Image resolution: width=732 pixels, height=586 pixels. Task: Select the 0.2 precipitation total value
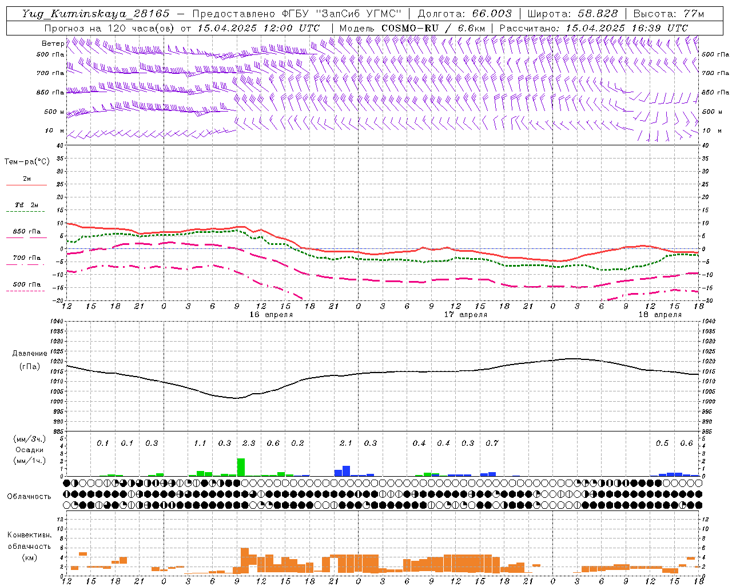(297, 444)
